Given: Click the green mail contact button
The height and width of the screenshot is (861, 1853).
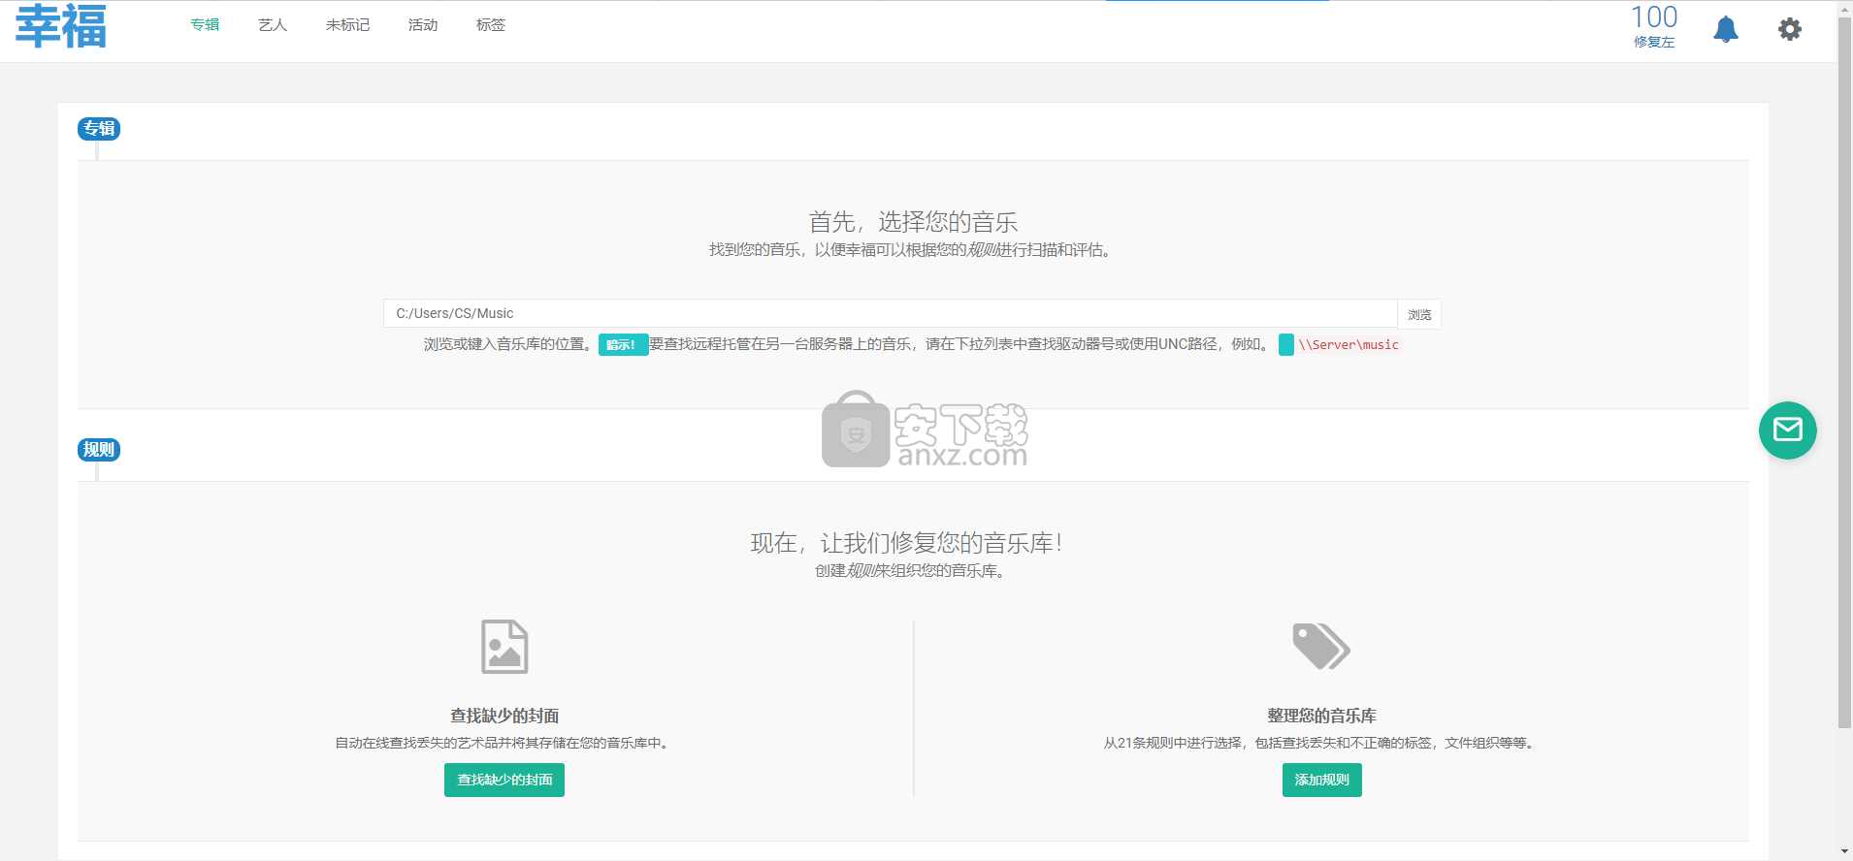Looking at the screenshot, I should point(1787,430).
